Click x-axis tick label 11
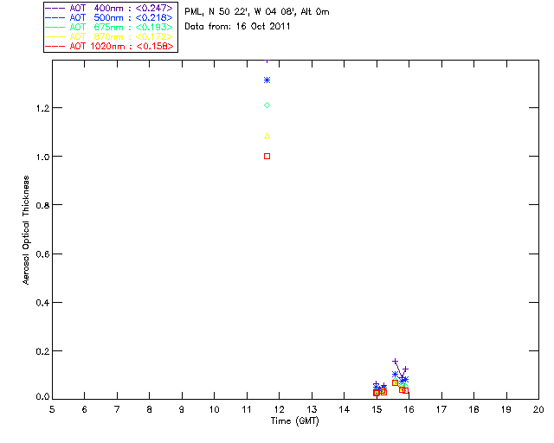 pyautogui.click(x=247, y=410)
